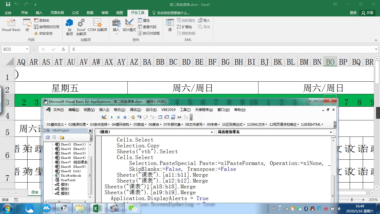Select the 课表 worksheet tab
The image size is (380, 214).
click(35, 192)
